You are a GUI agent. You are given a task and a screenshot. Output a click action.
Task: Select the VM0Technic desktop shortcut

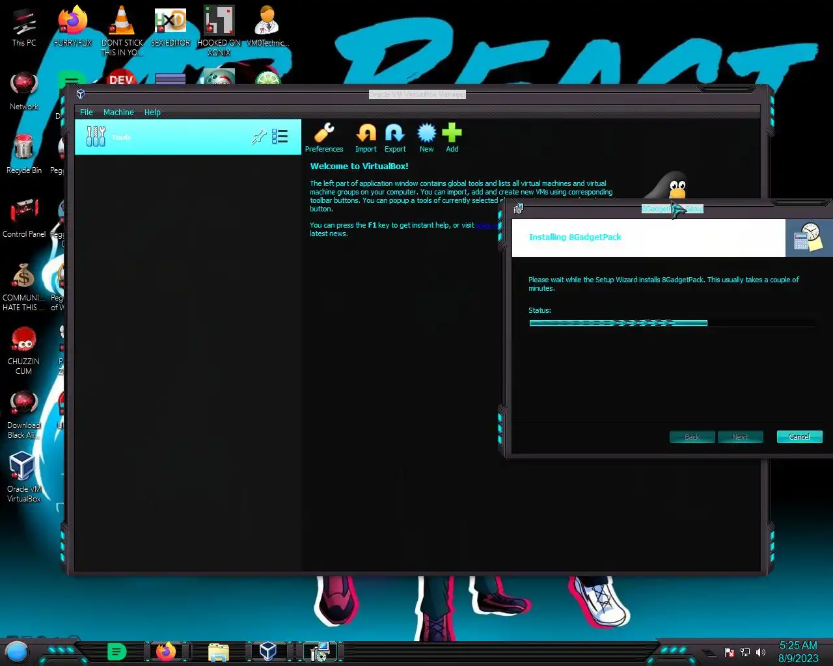click(267, 27)
